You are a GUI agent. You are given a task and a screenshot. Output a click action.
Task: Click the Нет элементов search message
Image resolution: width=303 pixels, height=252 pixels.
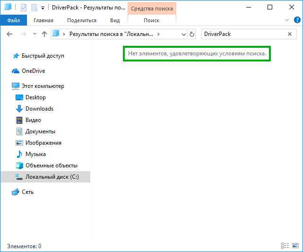click(x=197, y=53)
